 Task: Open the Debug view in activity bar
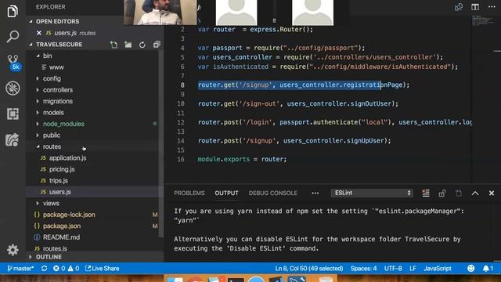pos(13,88)
